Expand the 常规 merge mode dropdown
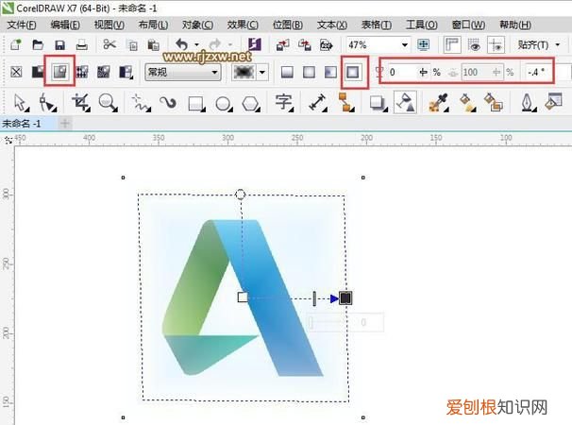 pos(215,72)
